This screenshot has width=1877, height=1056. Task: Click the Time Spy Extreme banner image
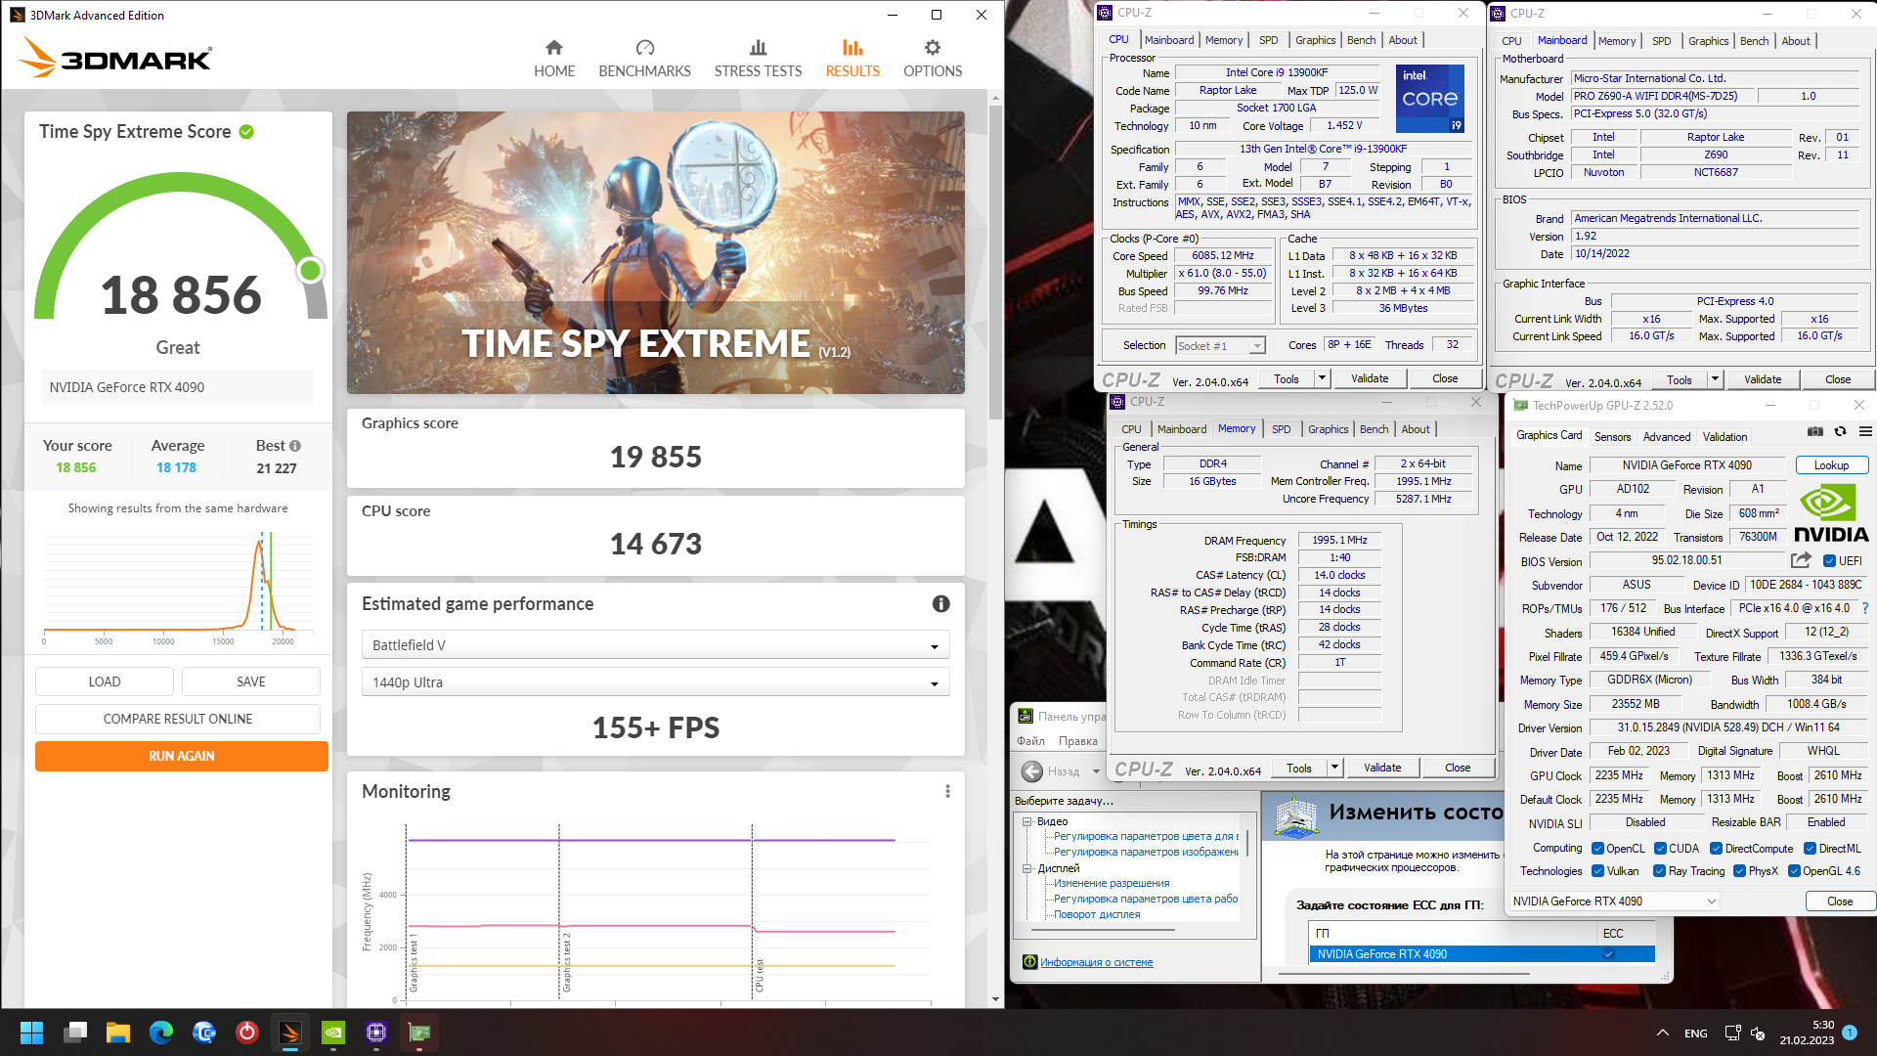click(655, 252)
